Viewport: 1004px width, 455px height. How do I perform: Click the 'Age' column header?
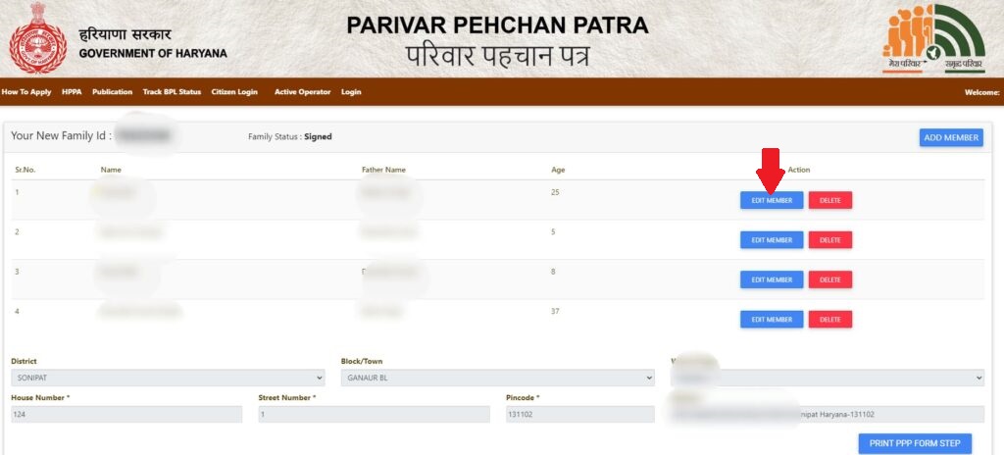[x=558, y=170]
